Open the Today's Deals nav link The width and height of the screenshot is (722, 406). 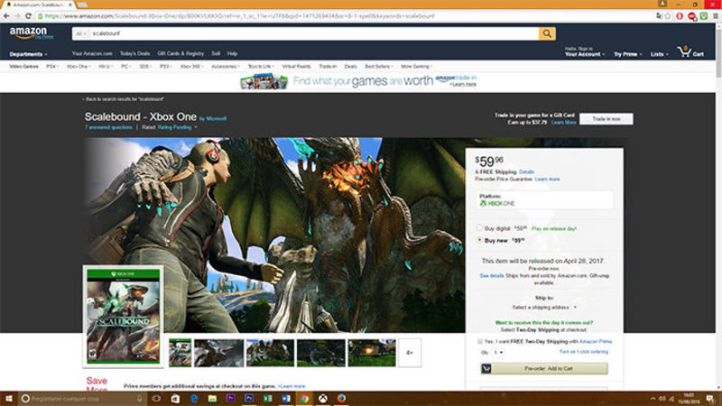pos(134,54)
